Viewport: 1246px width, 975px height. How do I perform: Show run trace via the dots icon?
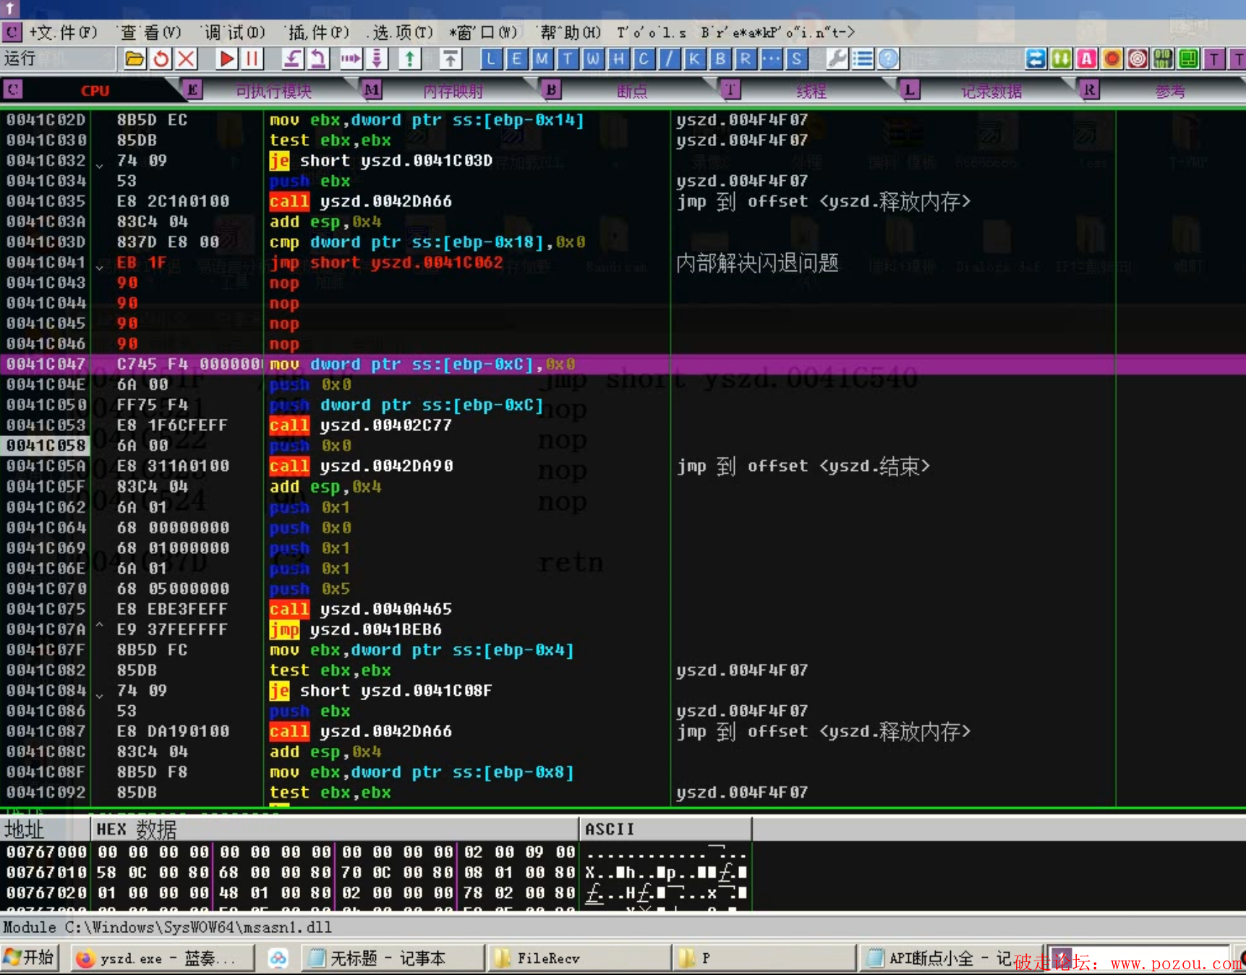[x=771, y=59]
